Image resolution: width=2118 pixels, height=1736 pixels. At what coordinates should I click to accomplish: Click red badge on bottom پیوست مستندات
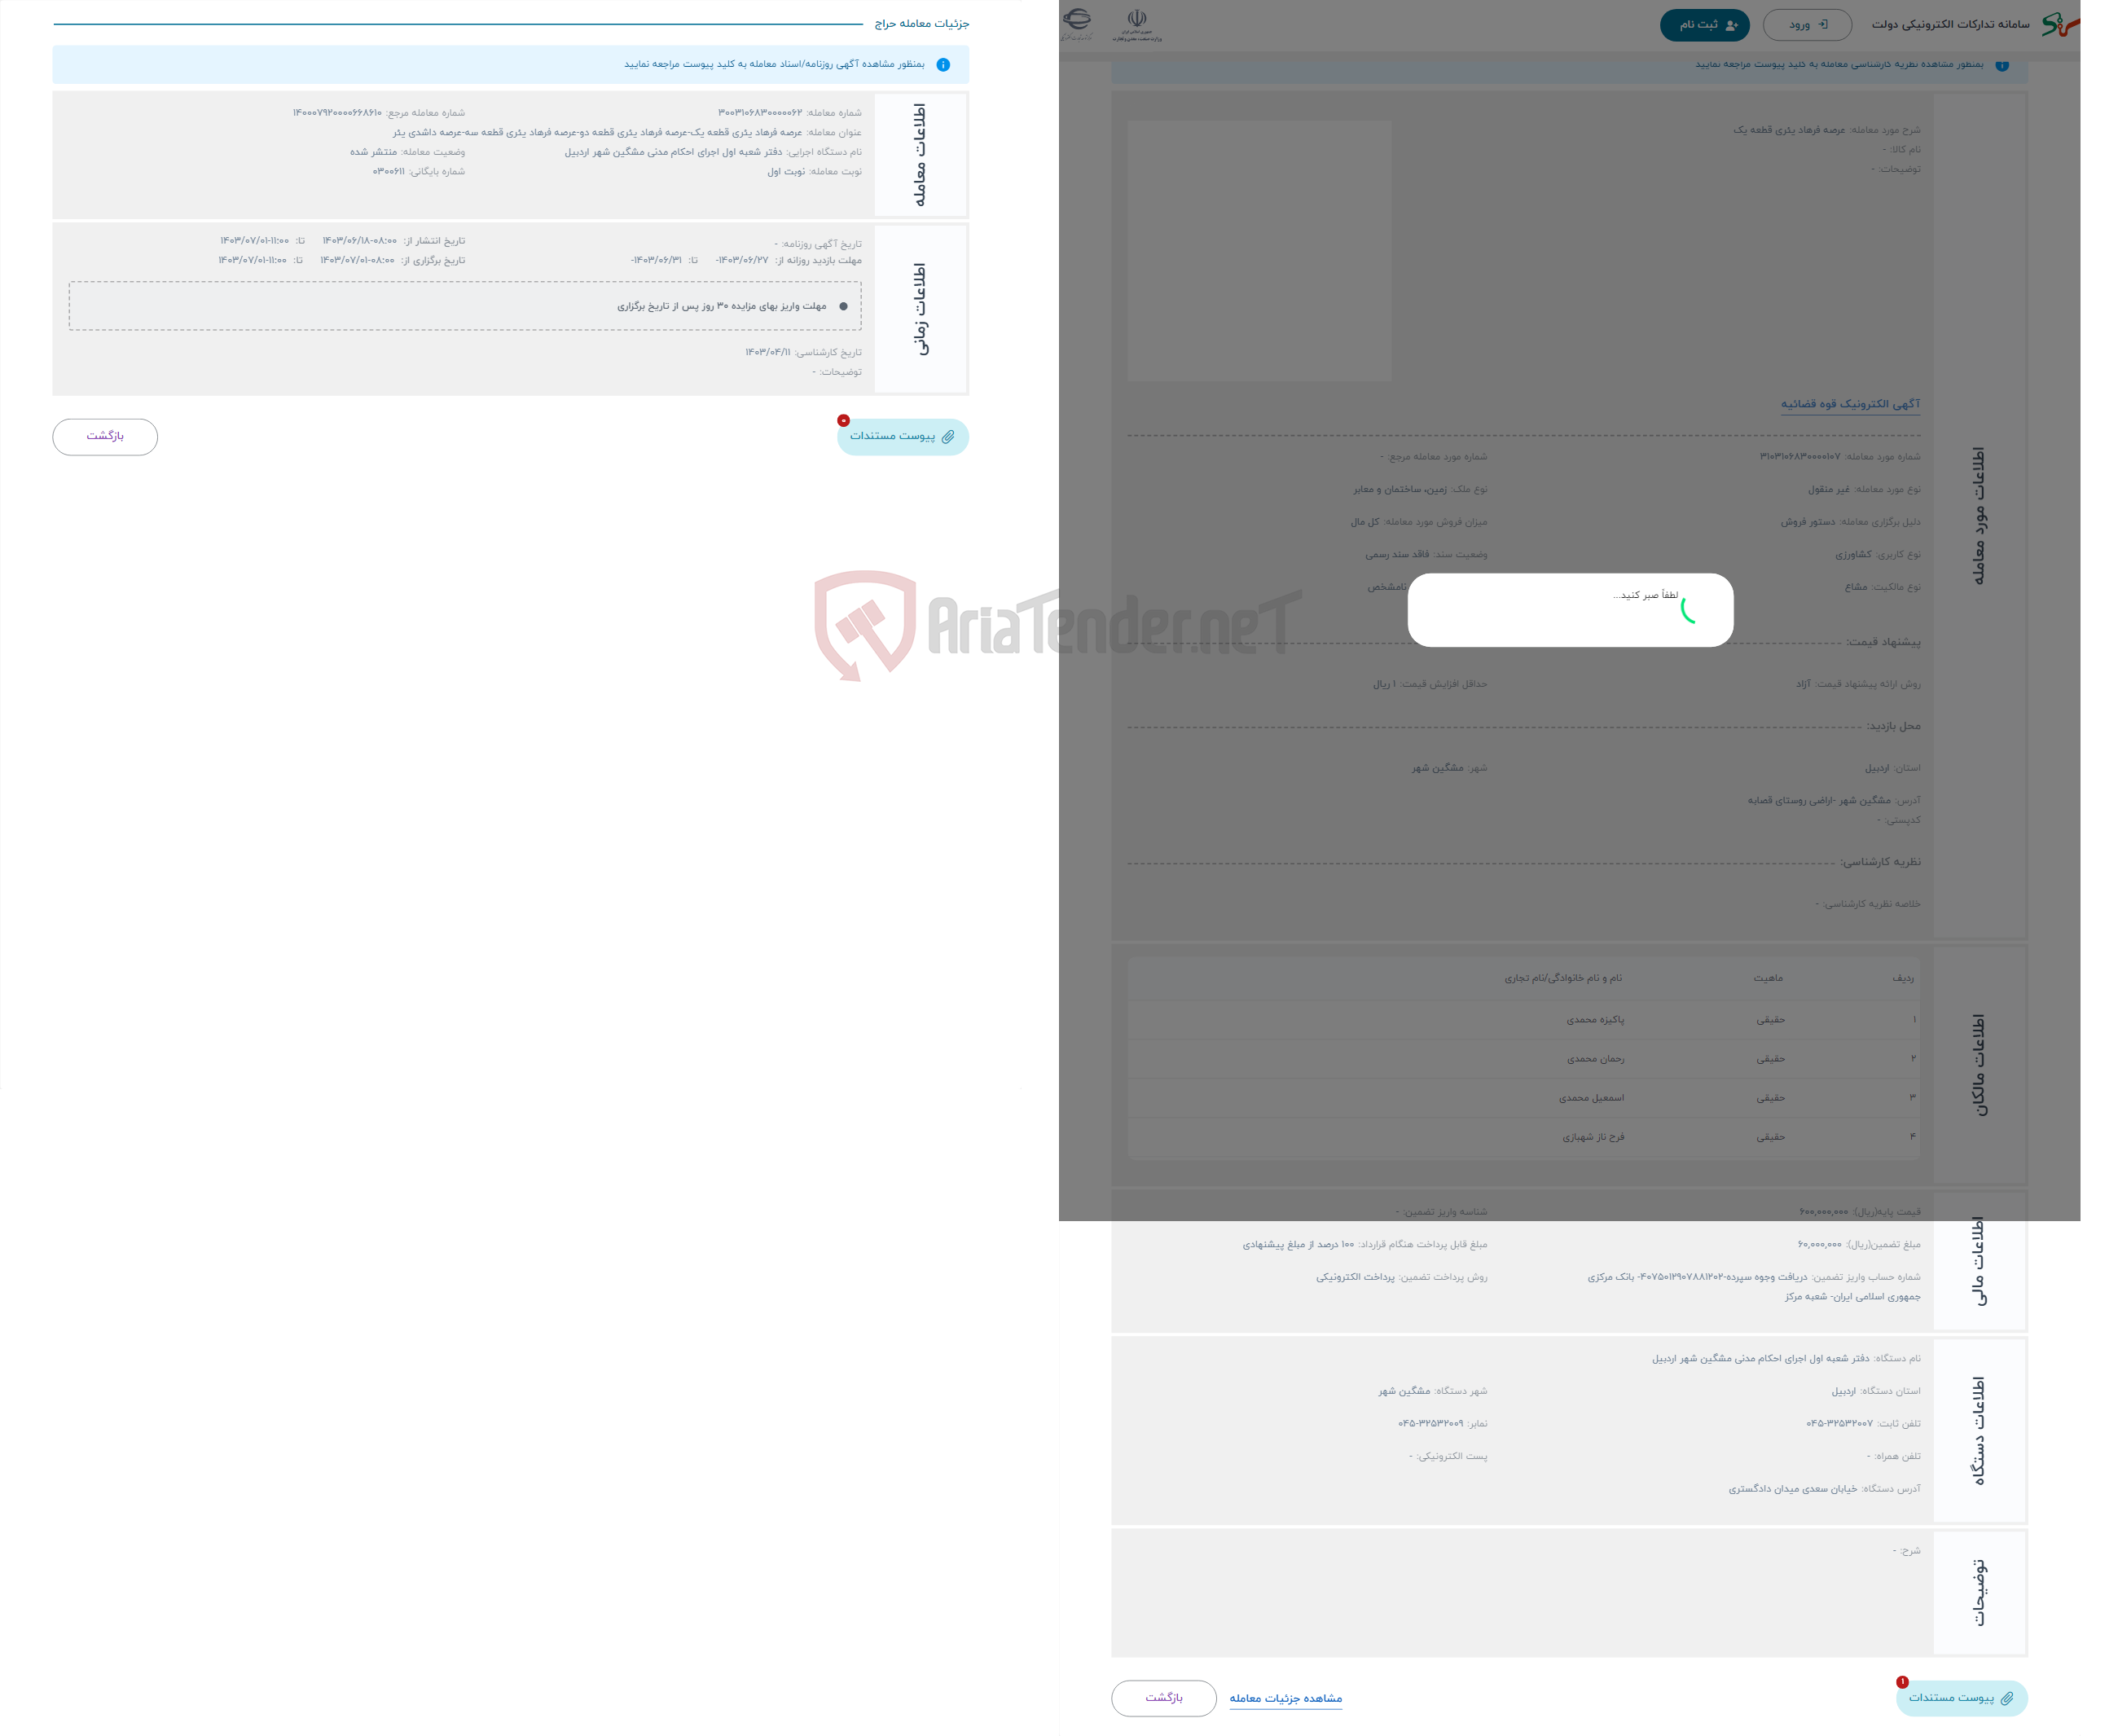tap(1902, 1682)
